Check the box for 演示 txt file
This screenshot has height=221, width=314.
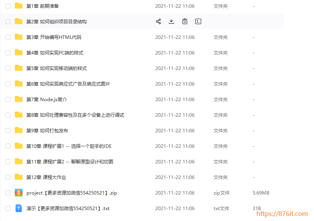point(8,209)
